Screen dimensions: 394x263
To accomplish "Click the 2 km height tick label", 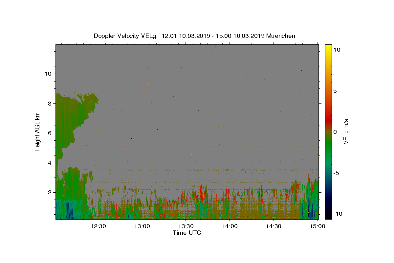I will pyautogui.click(x=49, y=192).
